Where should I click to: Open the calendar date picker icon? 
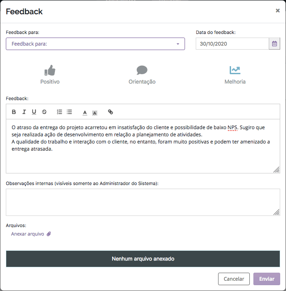pos(274,44)
